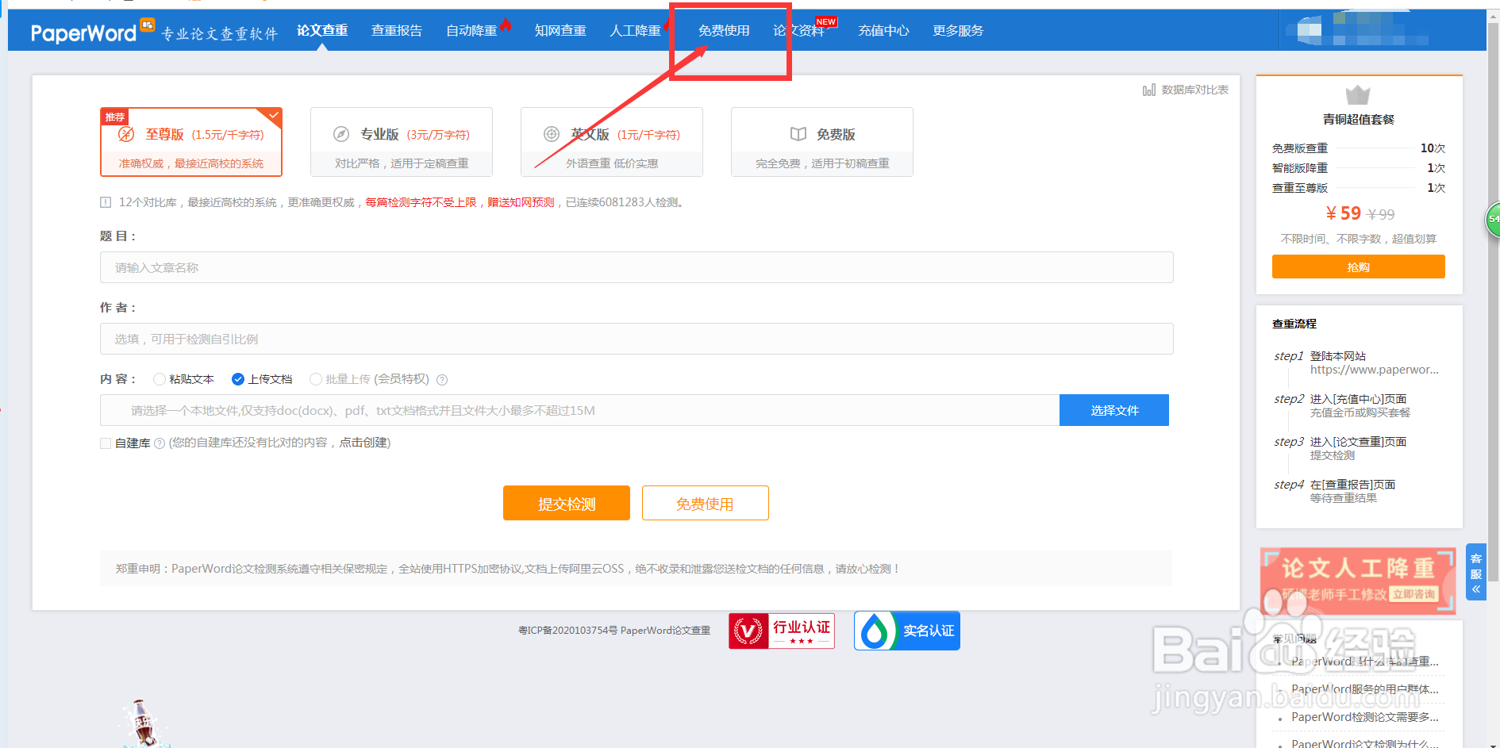Select the 批量上传 radio option

pyautogui.click(x=316, y=379)
